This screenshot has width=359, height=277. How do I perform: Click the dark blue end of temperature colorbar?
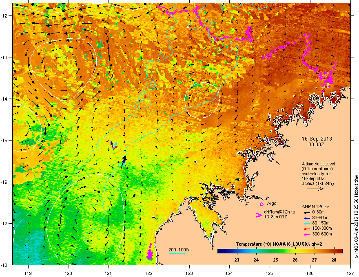coord(220,251)
